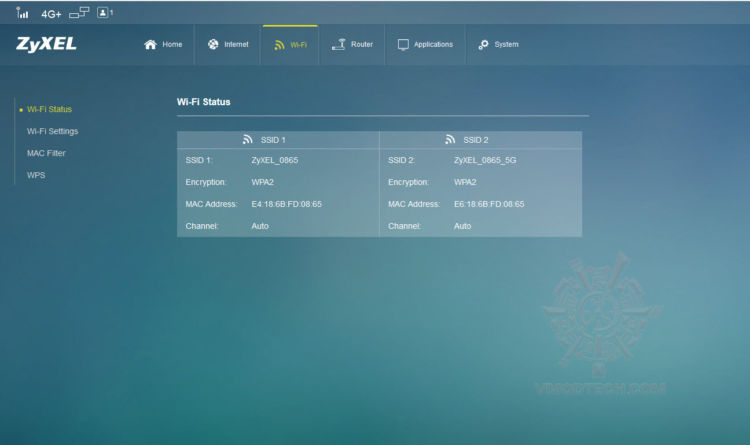Click the WPA2 value under SSID 2
Screen dimensions: 750x445
(465, 182)
